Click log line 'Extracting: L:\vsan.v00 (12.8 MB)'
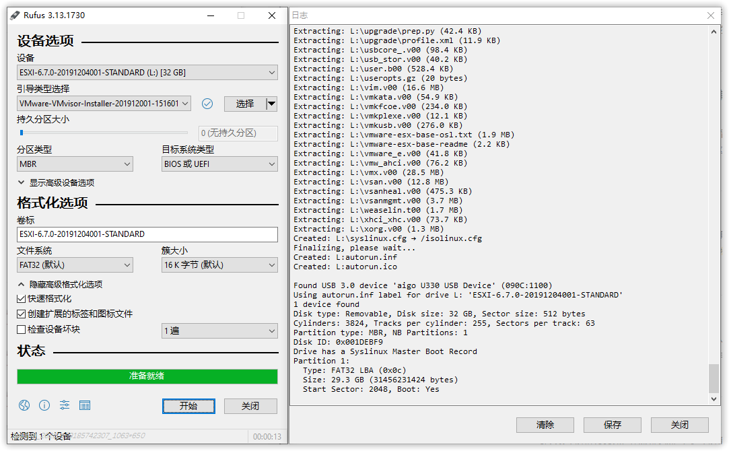Image resolution: width=729 pixels, height=451 pixels. point(370,182)
